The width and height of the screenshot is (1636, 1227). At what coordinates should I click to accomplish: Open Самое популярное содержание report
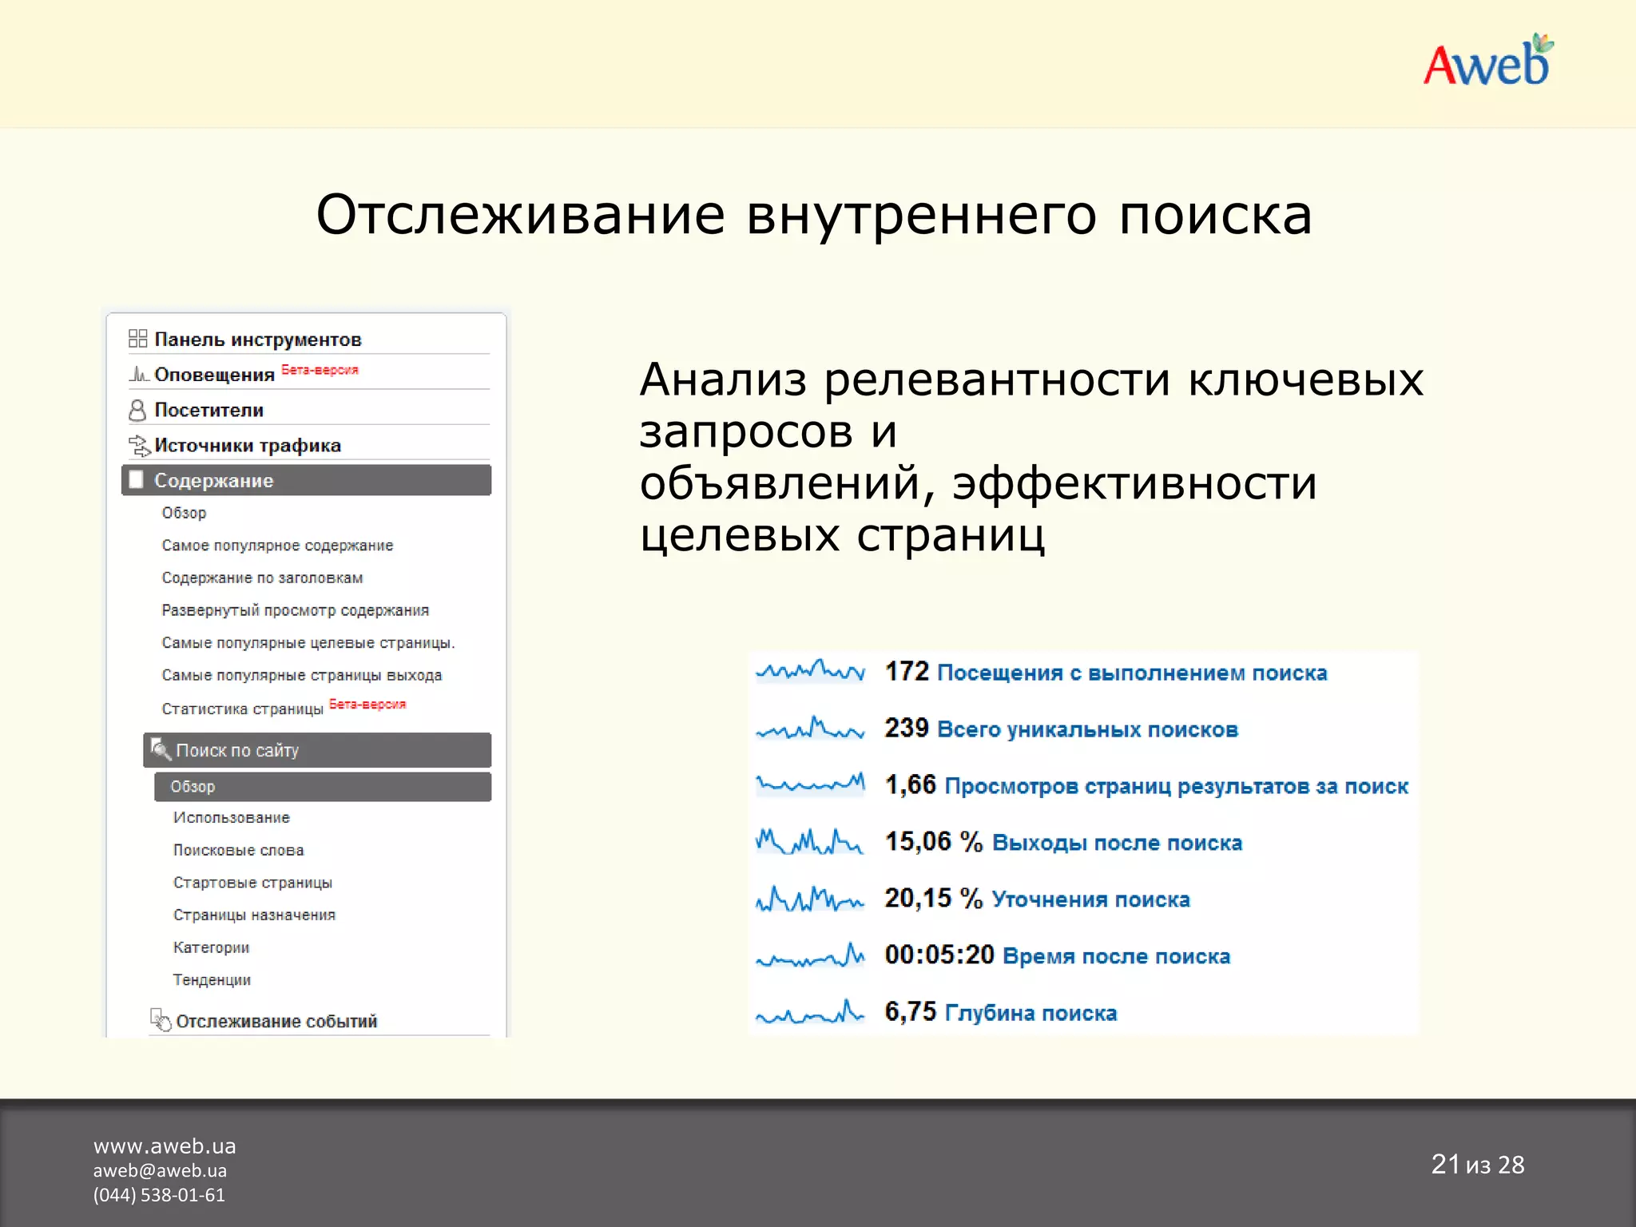click(277, 546)
